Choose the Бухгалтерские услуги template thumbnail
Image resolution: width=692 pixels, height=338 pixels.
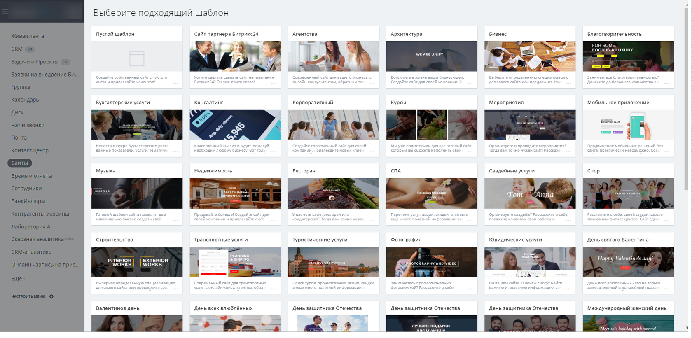click(x=137, y=125)
